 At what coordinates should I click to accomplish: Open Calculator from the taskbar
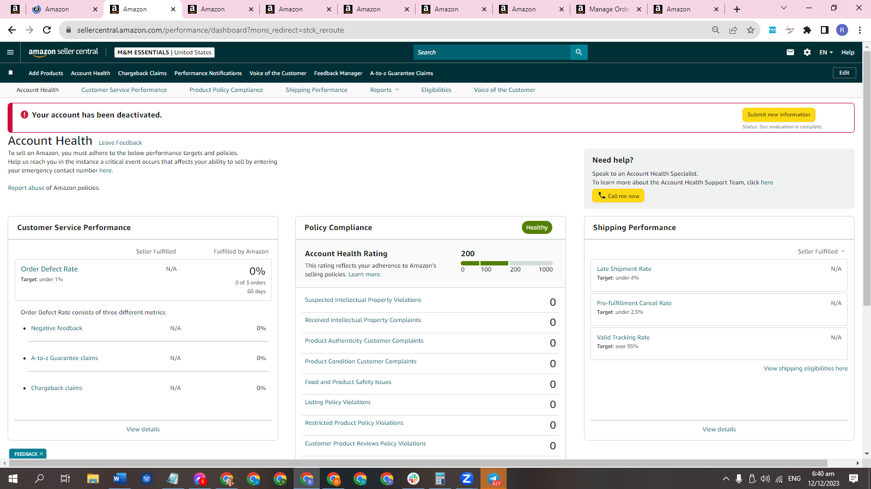point(440,479)
